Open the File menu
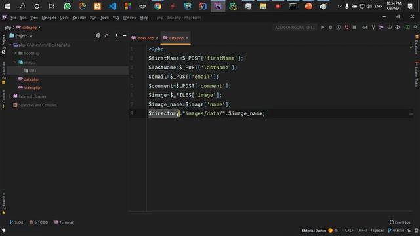Image resolution: width=420 pixels, height=236 pixels. (x=13, y=18)
